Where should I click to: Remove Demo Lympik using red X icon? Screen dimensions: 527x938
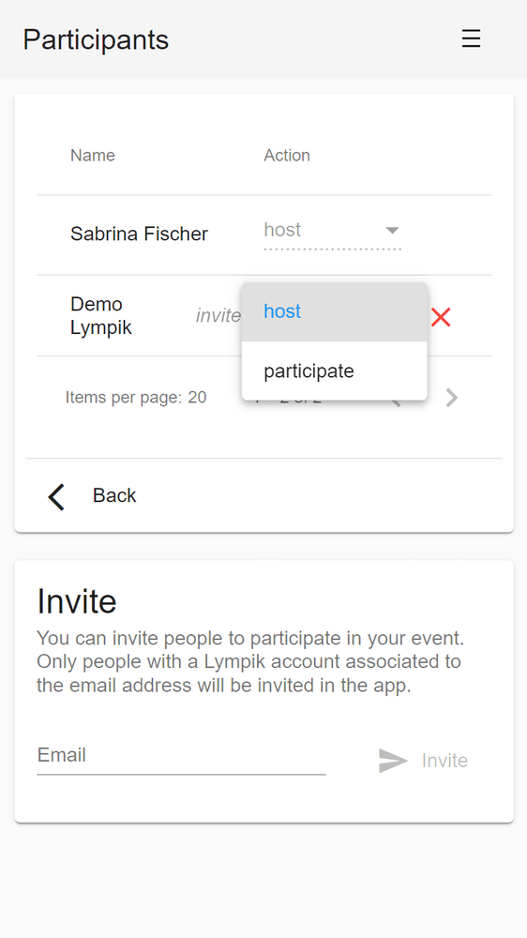[441, 317]
